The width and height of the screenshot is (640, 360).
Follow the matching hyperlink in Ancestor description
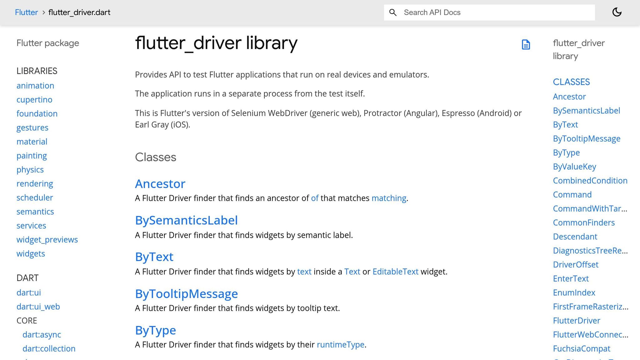[x=388, y=198]
